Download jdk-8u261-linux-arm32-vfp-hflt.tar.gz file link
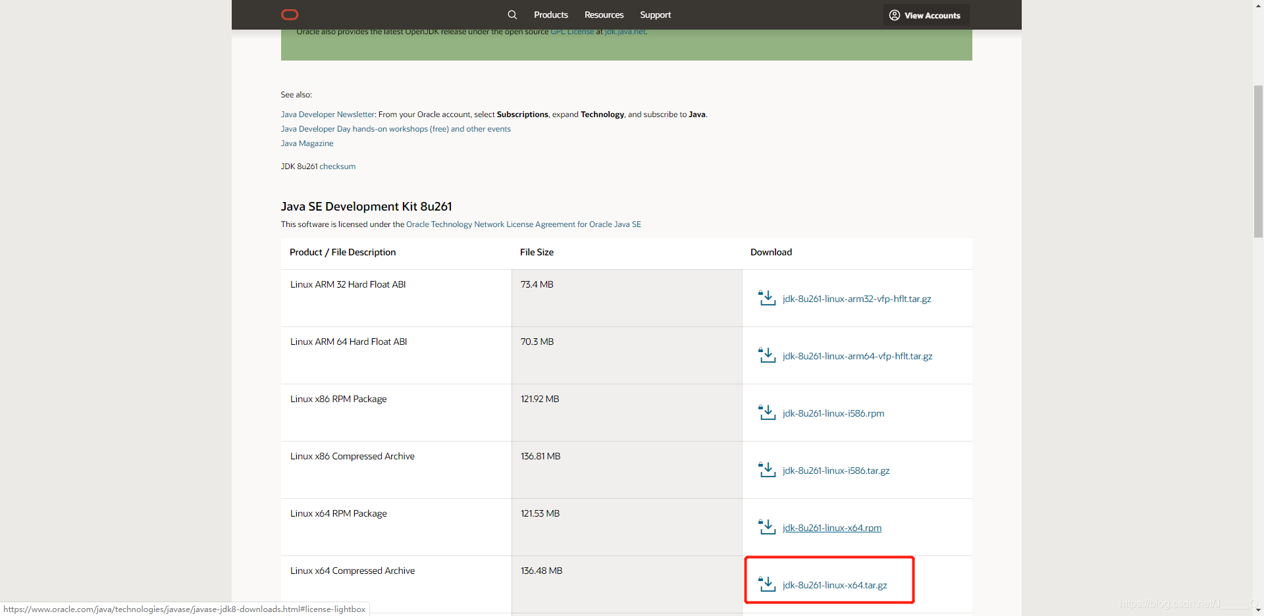1264x616 pixels. [856, 299]
